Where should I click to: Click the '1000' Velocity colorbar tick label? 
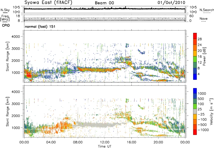click(202, 94)
